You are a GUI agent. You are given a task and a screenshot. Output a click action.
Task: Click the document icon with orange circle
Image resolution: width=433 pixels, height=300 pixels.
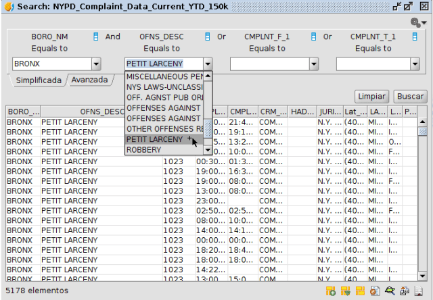(374, 291)
